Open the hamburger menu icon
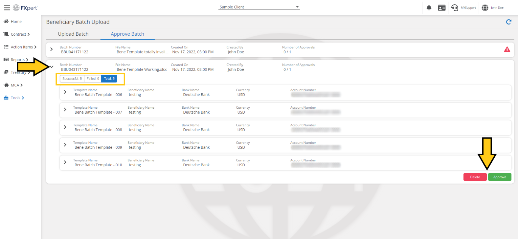The height and width of the screenshot is (239, 518). coord(7,8)
